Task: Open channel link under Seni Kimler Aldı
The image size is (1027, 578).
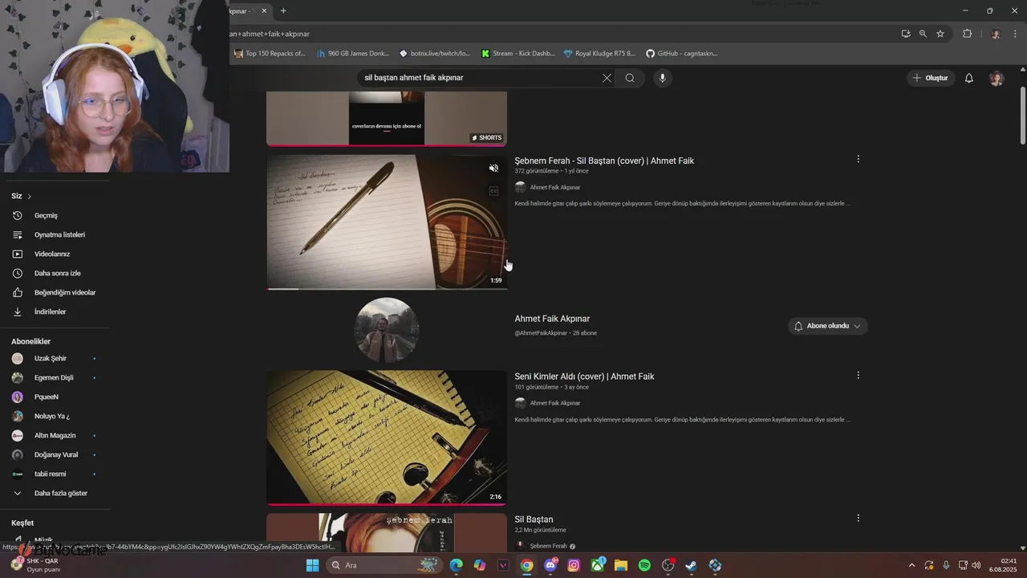Action: (x=554, y=403)
